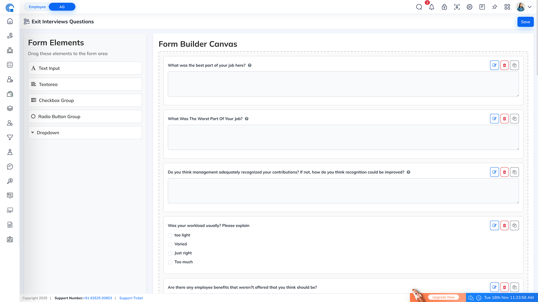Switch to the Employee view tab
The image size is (538, 302).
point(37,7)
